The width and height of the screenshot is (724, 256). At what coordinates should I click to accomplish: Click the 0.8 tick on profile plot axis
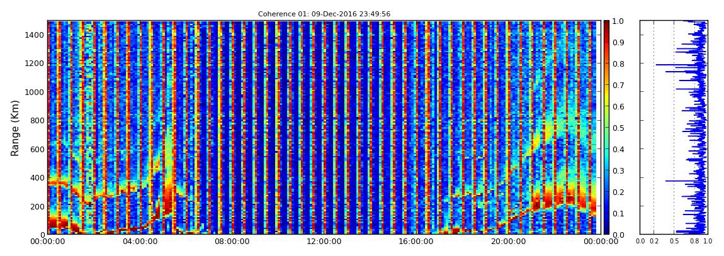(x=694, y=241)
